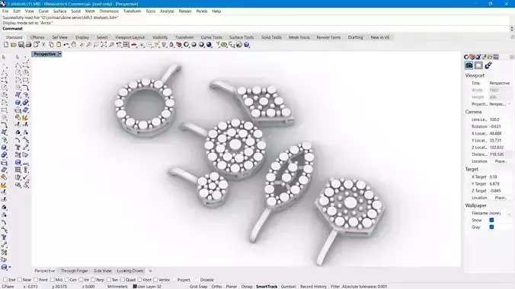
Task: Expand the command history arrow
Action: 512,29
